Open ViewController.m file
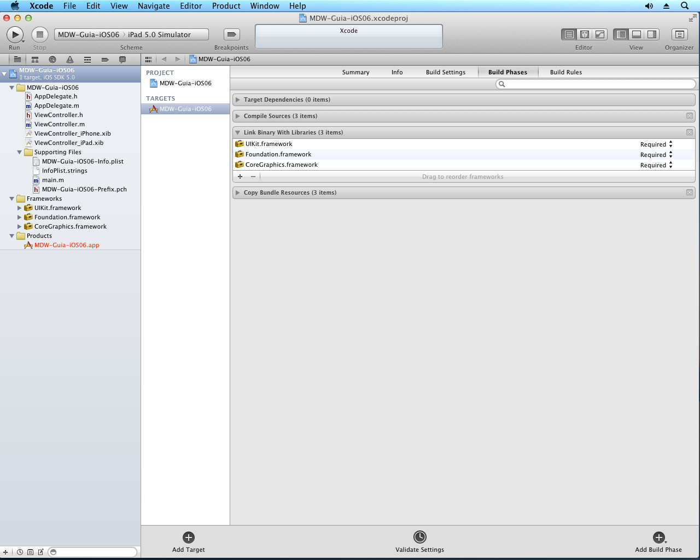The image size is (700, 560). click(x=60, y=124)
